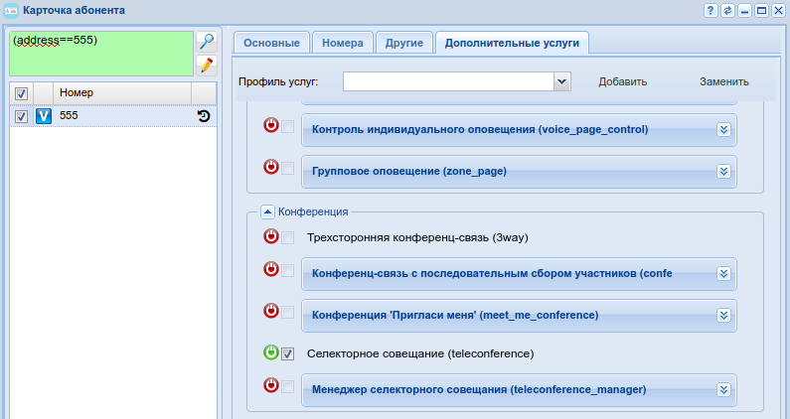
Task: Expand voice_page_control panel chevron
Action: point(724,130)
